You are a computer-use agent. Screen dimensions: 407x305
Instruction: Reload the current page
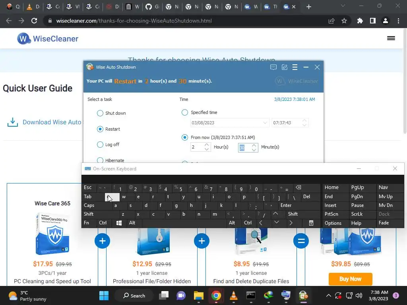[x=34, y=21]
